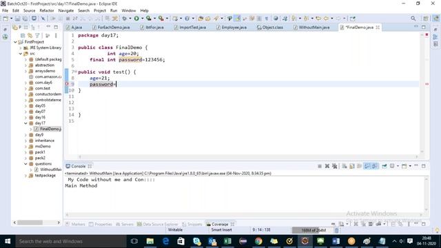
Task: Click the Pin Console icon
Action: click(384, 166)
